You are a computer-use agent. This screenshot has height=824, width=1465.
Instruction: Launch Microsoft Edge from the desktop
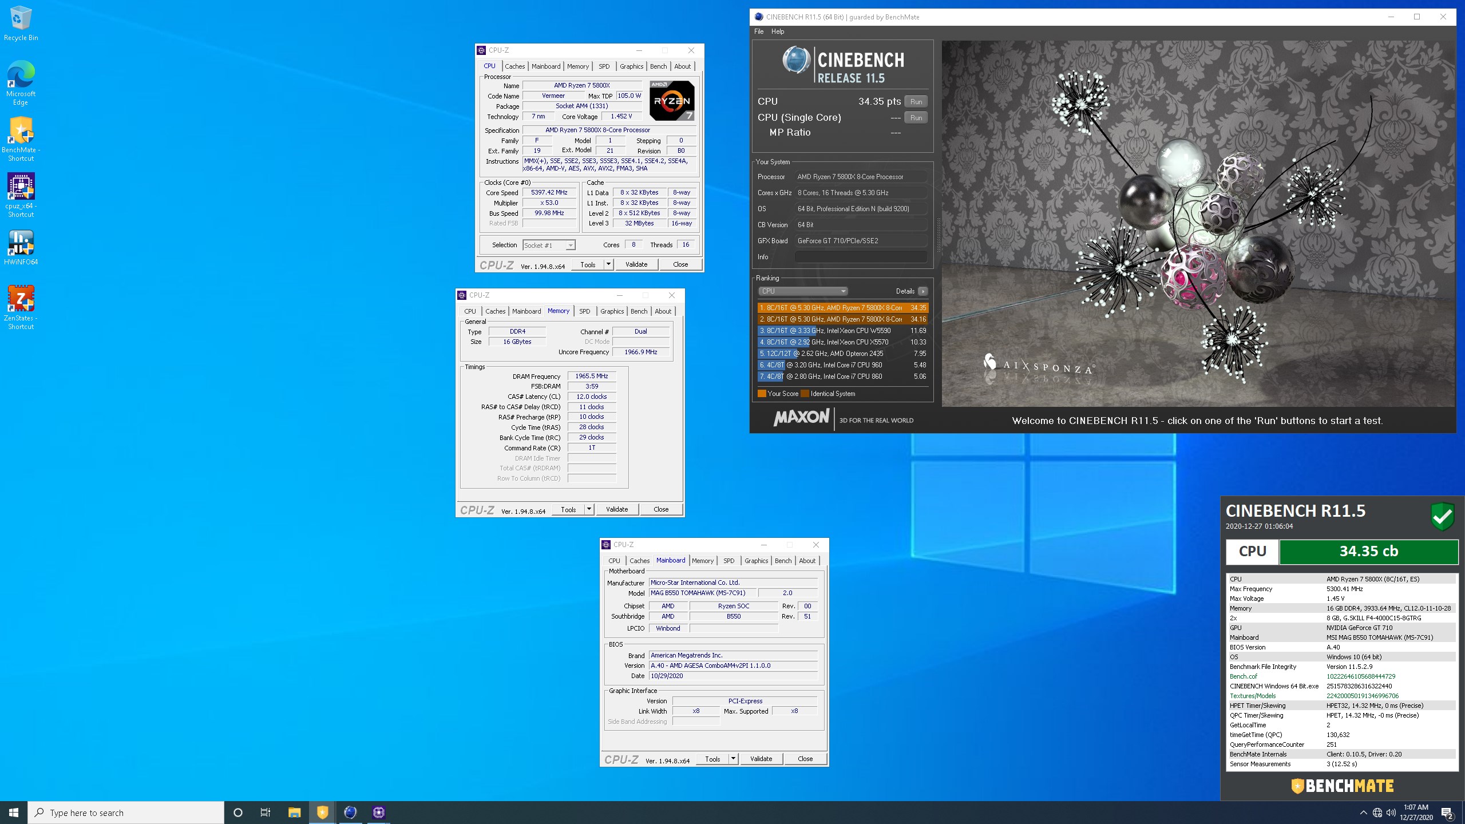pyautogui.click(x=21, y=84)
